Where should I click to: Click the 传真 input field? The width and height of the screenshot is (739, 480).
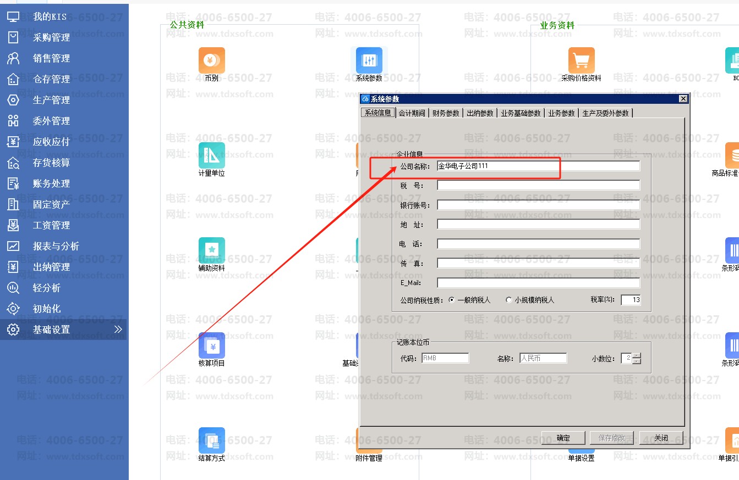(539, 263)
